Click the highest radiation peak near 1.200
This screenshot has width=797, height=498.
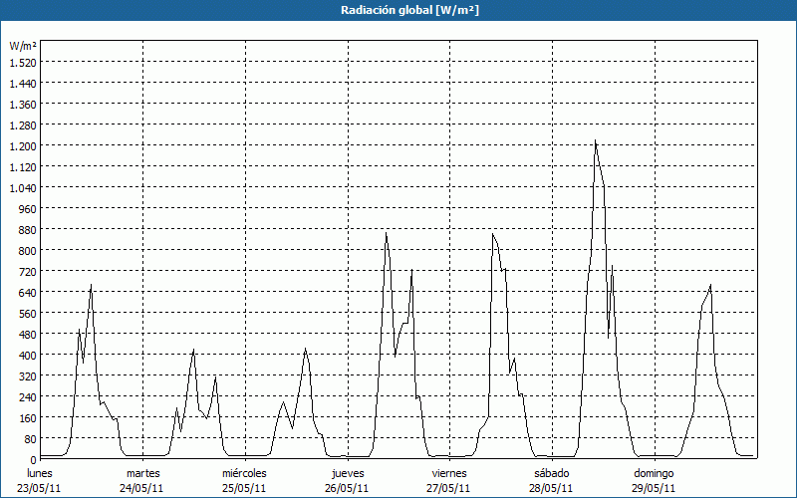coord(595,140)
